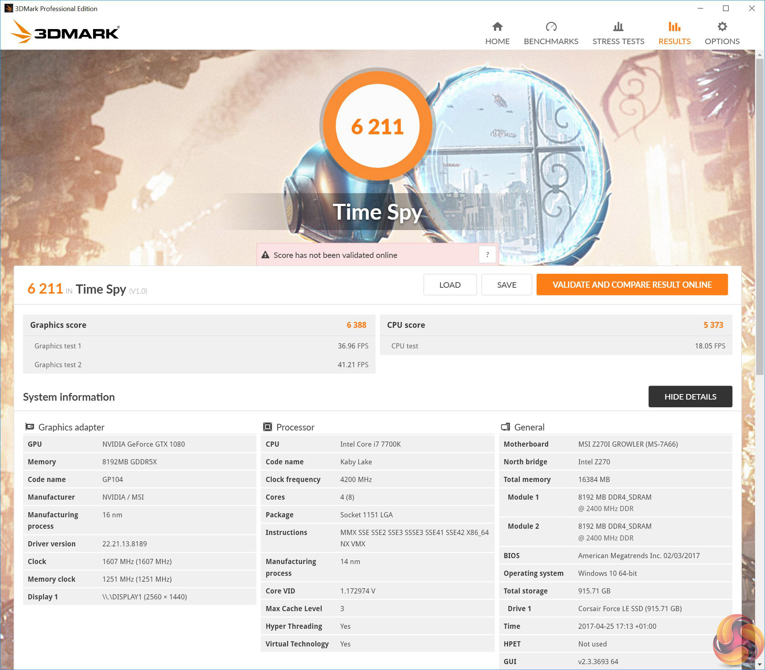Screen dimensions: 765x670
Task: Click the Graphics adapter section icon
Action: (x=29, y=426)
